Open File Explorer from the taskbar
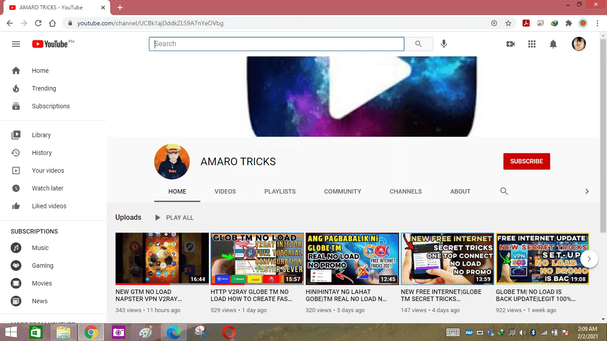 pos(64,332)
